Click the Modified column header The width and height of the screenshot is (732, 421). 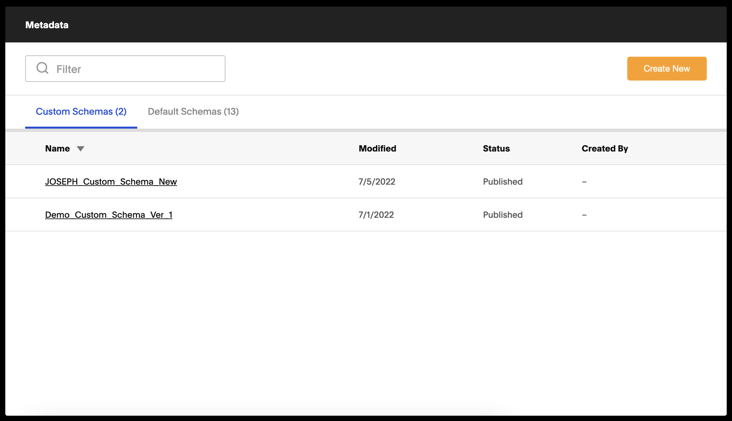click(377, 149)
